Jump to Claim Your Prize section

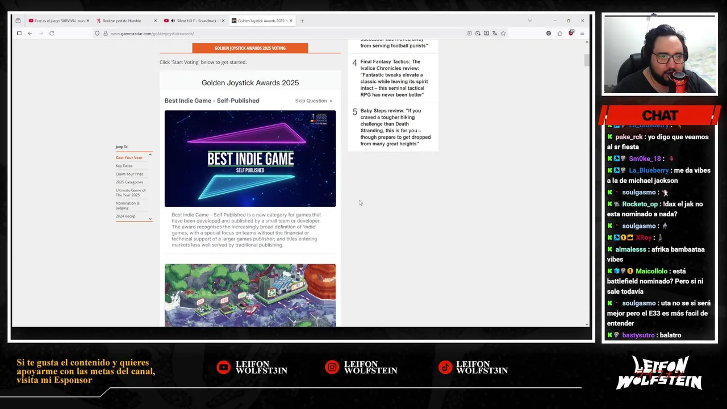[x=129, y=174]
